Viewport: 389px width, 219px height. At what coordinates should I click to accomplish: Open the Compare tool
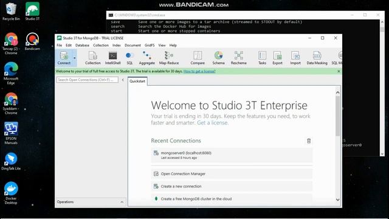tap(198, 58)
